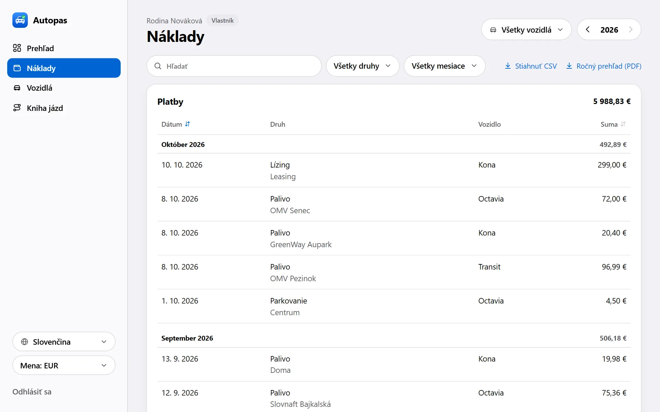Image resolution: width=660 pixels, height=412 pixels.
Task: Click the Autopas car logo icon
Action: 20,20
